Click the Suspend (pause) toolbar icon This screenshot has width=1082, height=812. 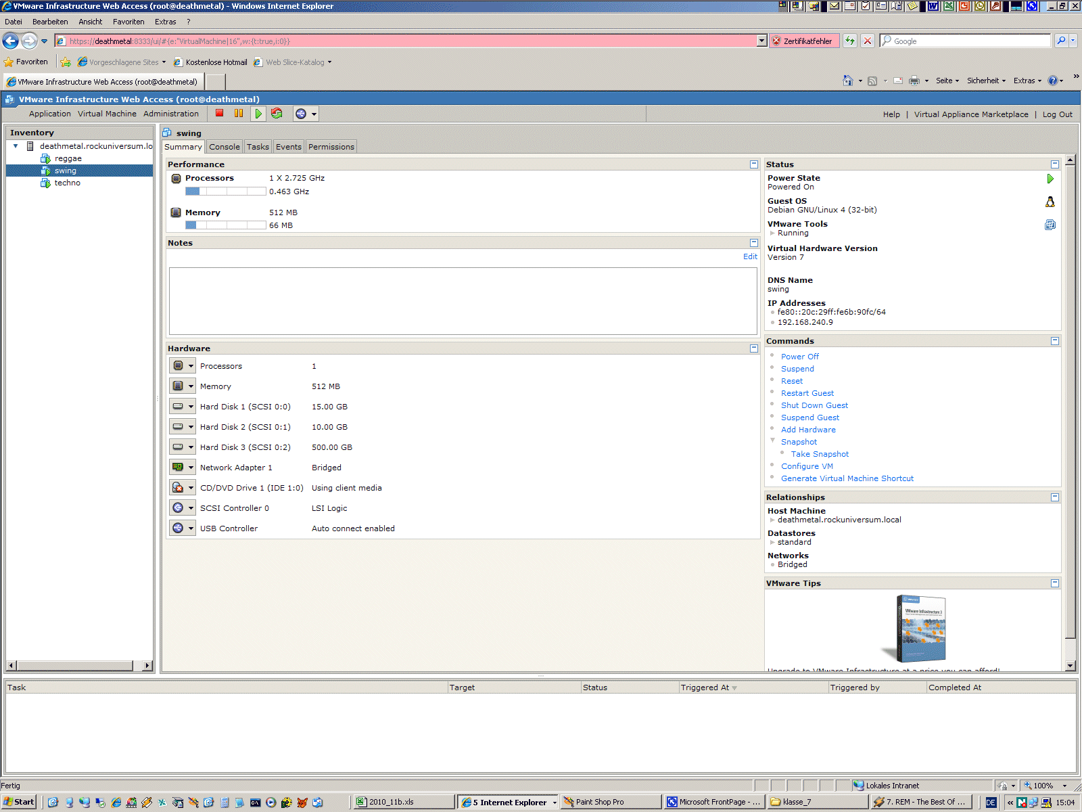pos(239,114)
